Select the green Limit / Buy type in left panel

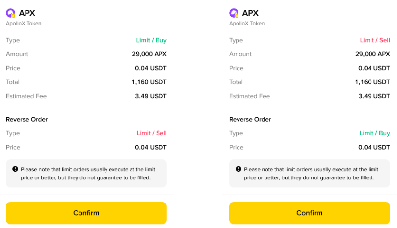click(x=152, y=40)
